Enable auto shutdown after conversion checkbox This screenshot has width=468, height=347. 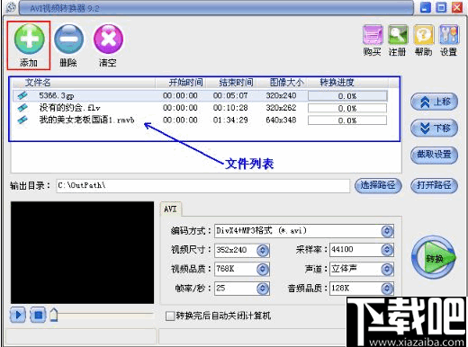170,316
